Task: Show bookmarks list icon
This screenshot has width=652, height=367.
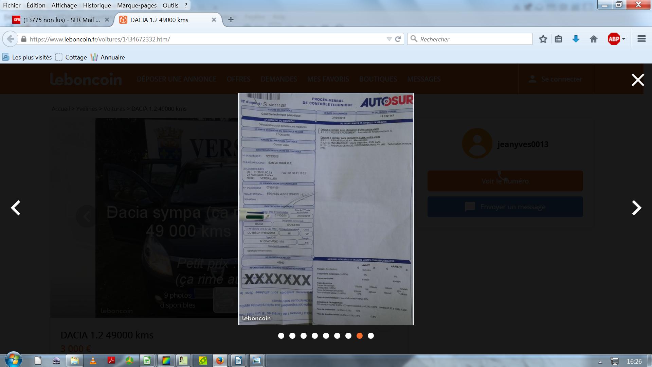Action: 558,39
